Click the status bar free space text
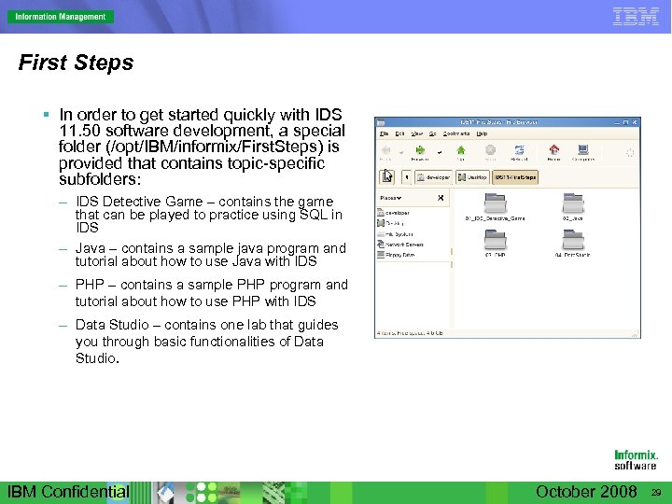The image size is (672, 504). point(410,333)
